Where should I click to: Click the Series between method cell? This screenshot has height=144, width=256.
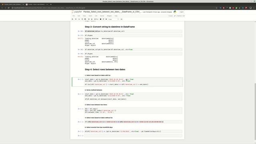[133, 96]
